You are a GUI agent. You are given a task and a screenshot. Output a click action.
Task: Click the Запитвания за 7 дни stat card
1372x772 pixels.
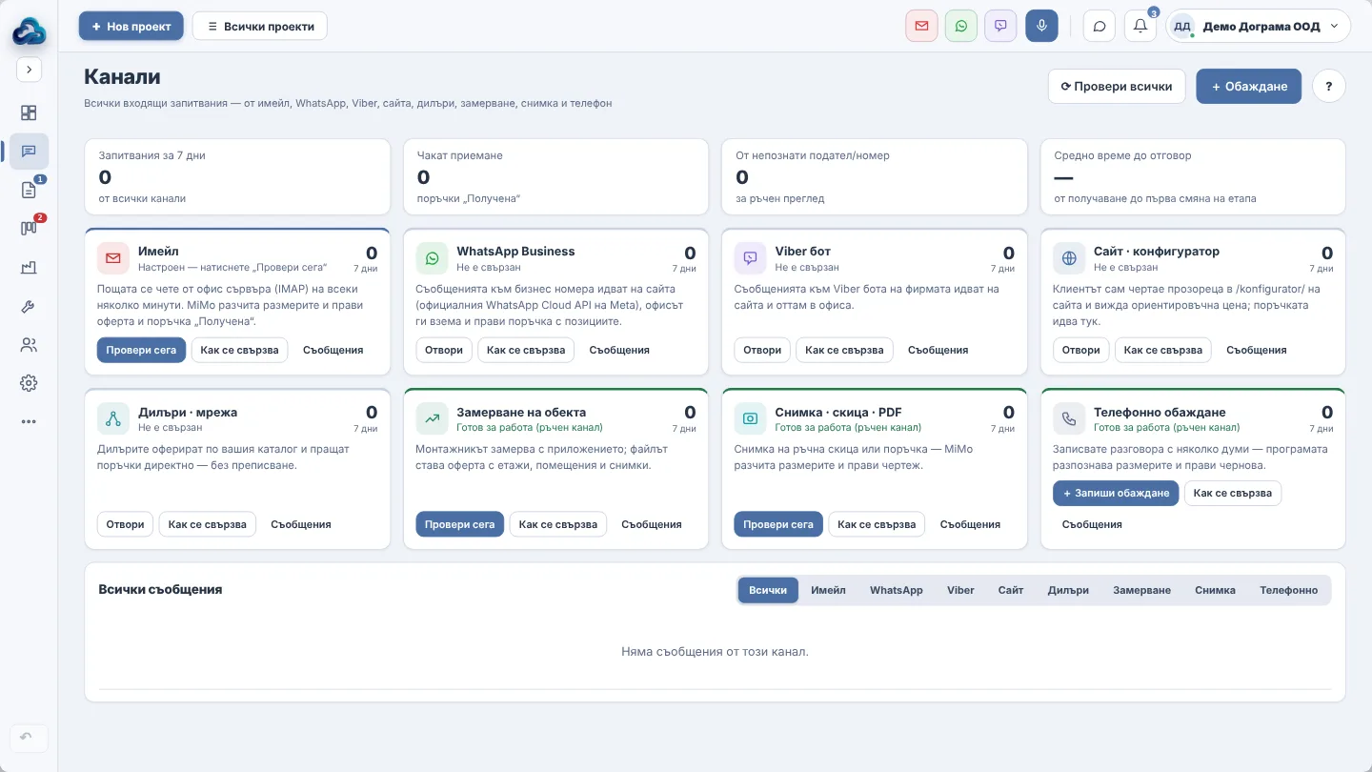click(237, 177)
